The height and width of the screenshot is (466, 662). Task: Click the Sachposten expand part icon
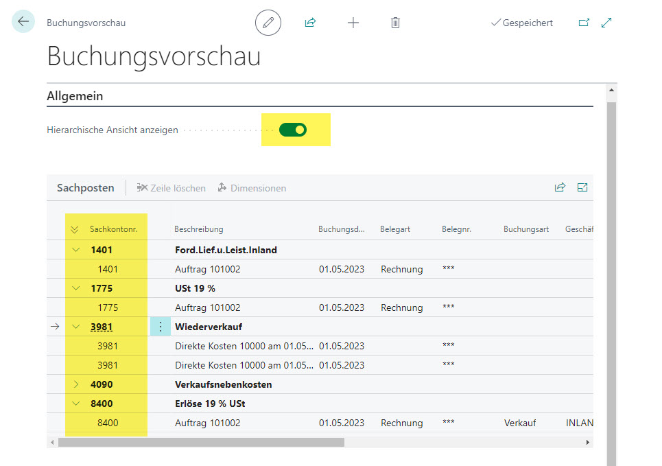point(582,187)
